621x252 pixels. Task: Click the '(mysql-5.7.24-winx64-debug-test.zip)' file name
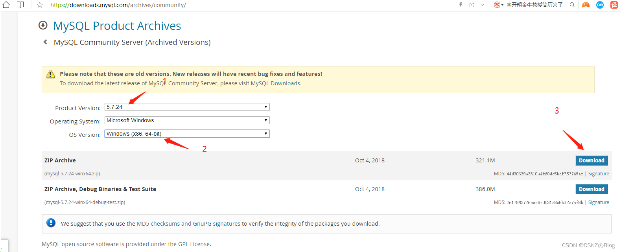[x=85, y=202]
